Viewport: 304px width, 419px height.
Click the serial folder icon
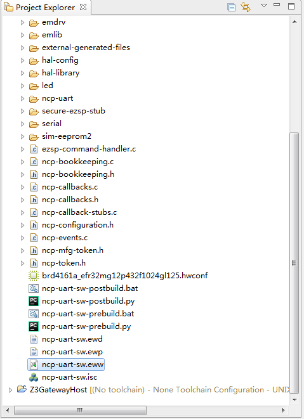34,124
